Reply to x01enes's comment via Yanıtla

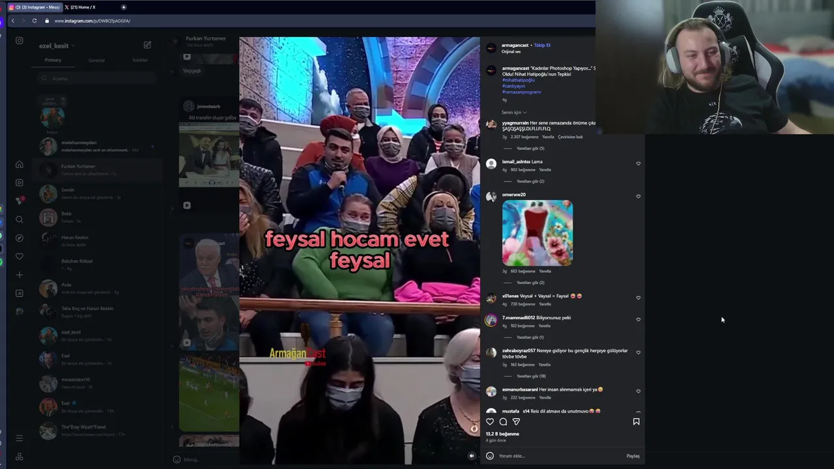(545, 304)
